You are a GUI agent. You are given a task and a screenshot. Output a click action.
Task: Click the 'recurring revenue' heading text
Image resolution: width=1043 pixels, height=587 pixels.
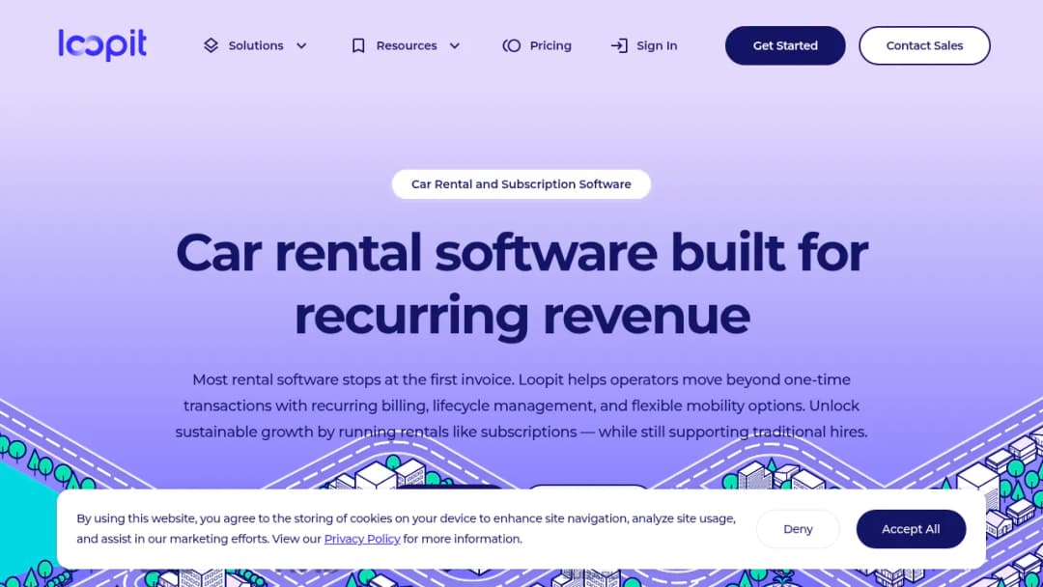click(x=521, y=316)
